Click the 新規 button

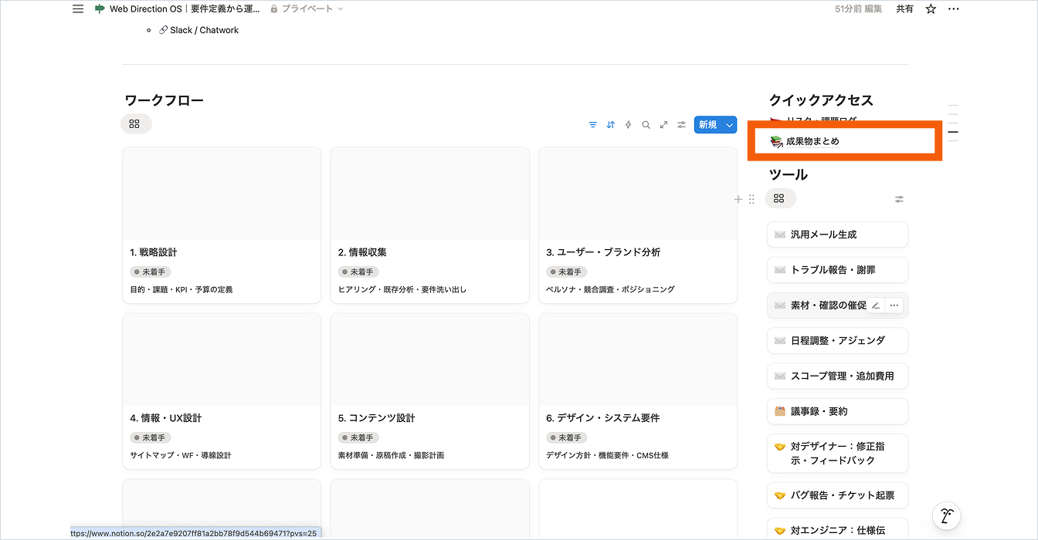[707, 125]
